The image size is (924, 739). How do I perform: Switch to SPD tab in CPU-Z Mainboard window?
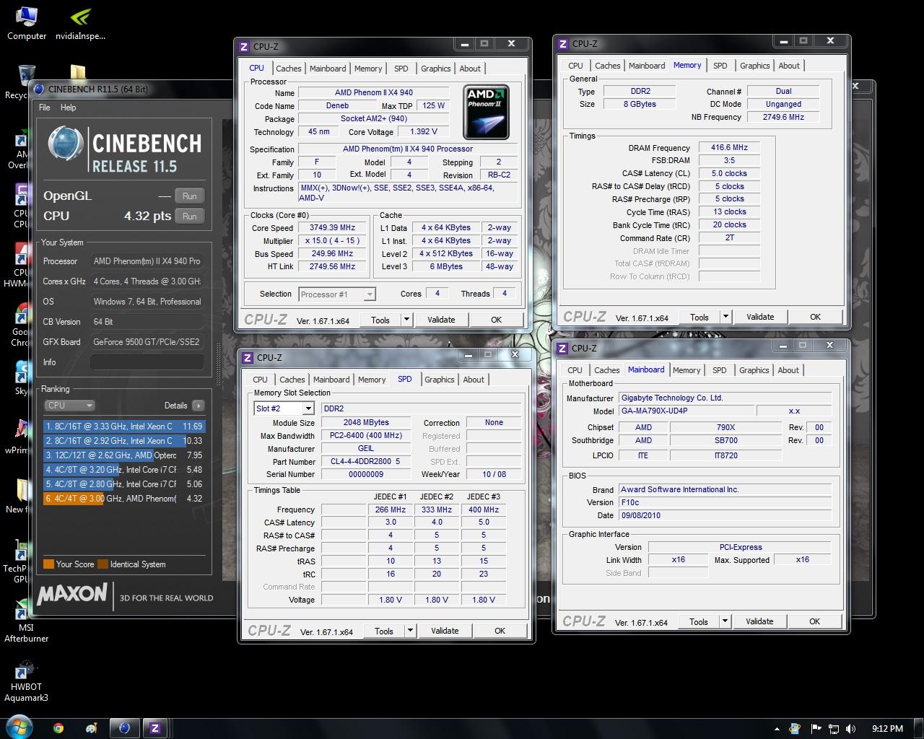[720, 370]
